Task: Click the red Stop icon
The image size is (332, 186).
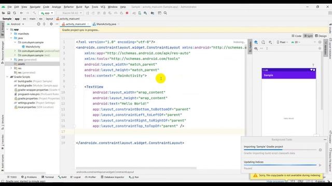Action: 127,13
